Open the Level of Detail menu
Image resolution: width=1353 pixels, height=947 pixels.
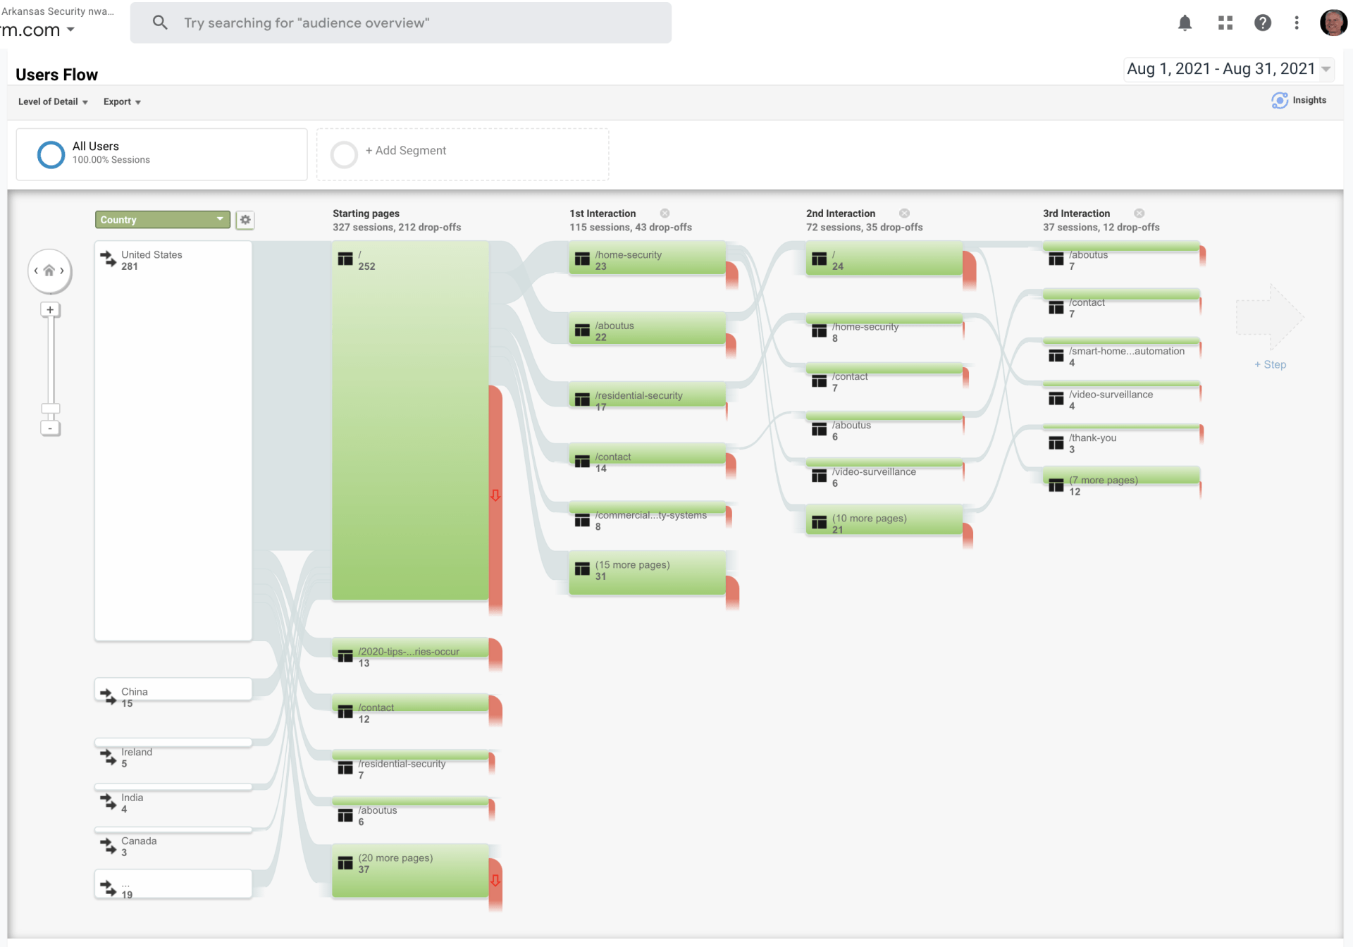pos(53,102)
